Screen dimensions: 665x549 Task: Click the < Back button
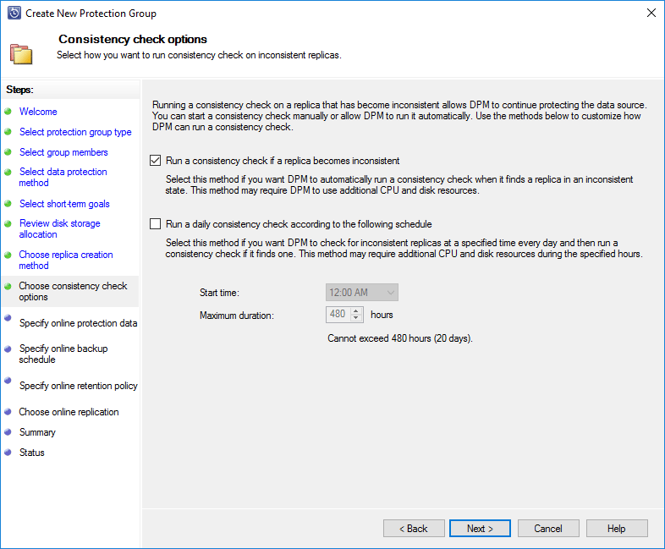414,529
